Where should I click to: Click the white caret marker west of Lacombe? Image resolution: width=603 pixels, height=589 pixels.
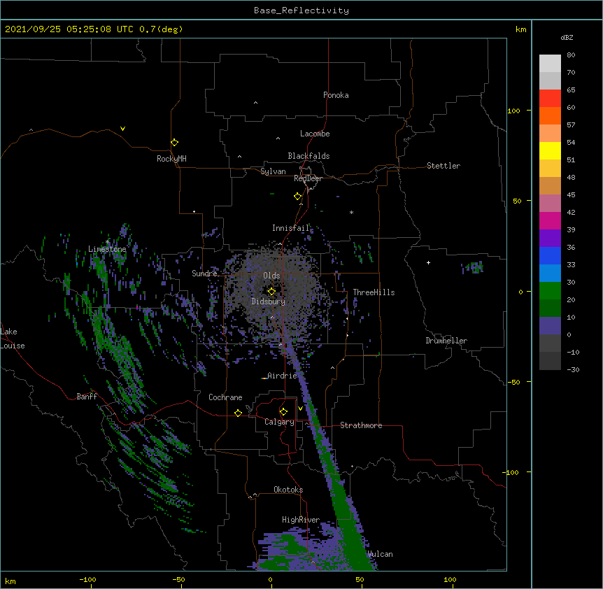tap(278, 138)
